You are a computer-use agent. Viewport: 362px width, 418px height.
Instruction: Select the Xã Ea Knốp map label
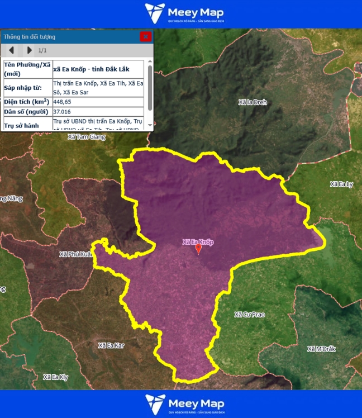pyautogui.click(x=198, y=242)
